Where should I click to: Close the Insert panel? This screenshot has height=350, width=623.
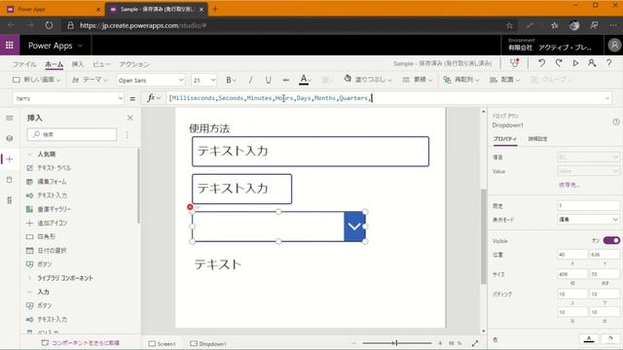click(x=129, y=118)
